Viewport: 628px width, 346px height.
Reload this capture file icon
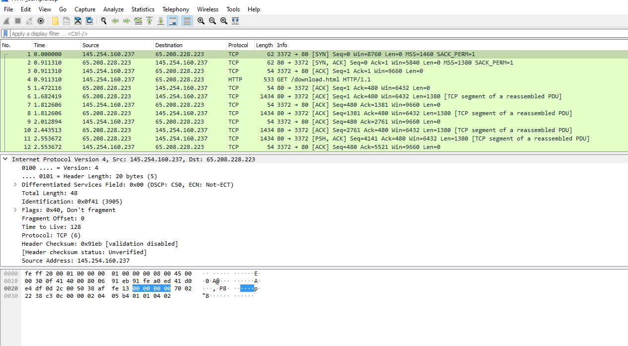89,21
